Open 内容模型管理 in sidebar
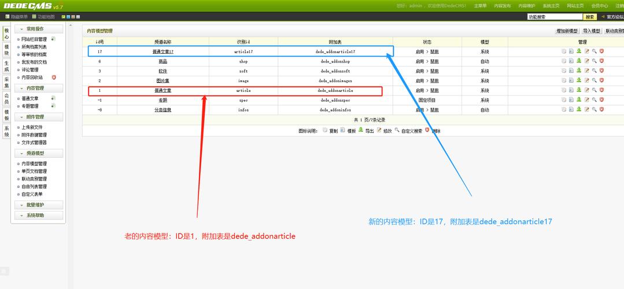 click(x=34, y=164)
